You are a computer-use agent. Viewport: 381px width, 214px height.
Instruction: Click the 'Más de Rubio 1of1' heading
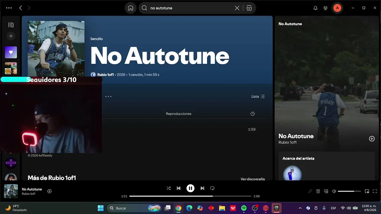click(x=52, y=178)
